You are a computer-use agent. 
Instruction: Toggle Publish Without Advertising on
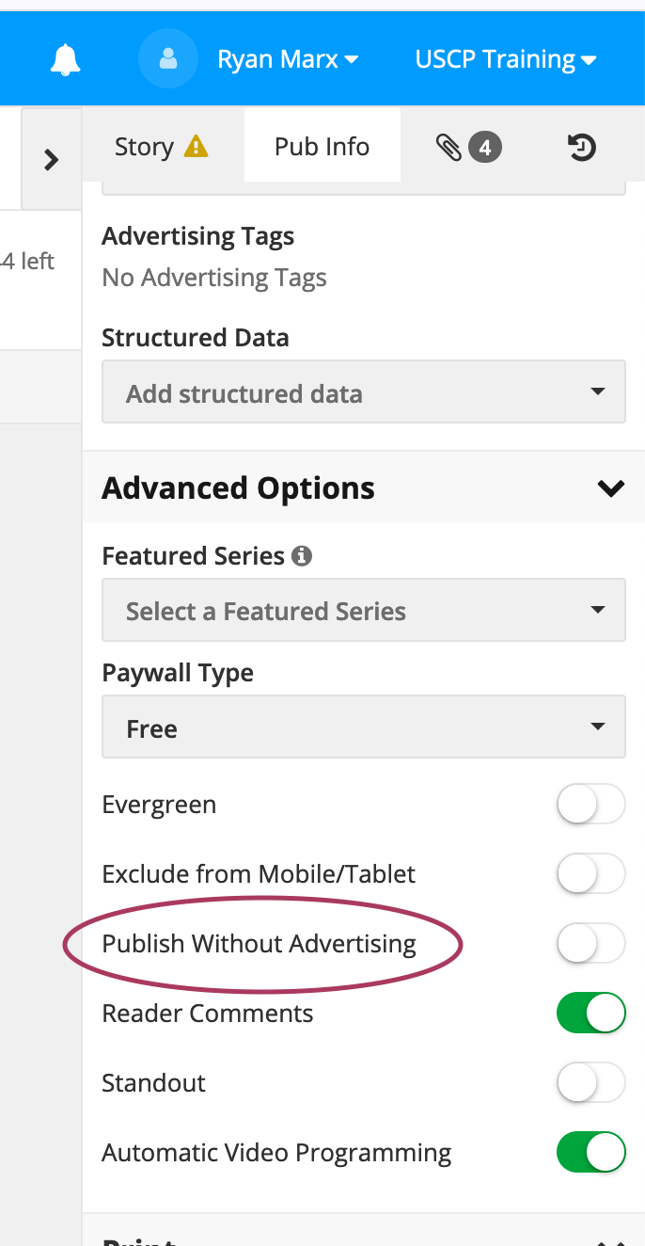pos(590,944)
